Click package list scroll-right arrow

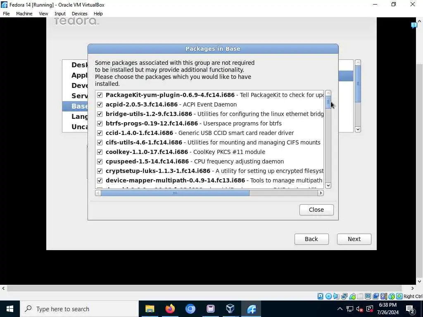pyautogui.click(x=321, y=193)
